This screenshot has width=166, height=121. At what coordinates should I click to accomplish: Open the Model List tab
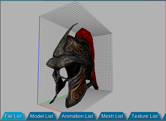42,116
